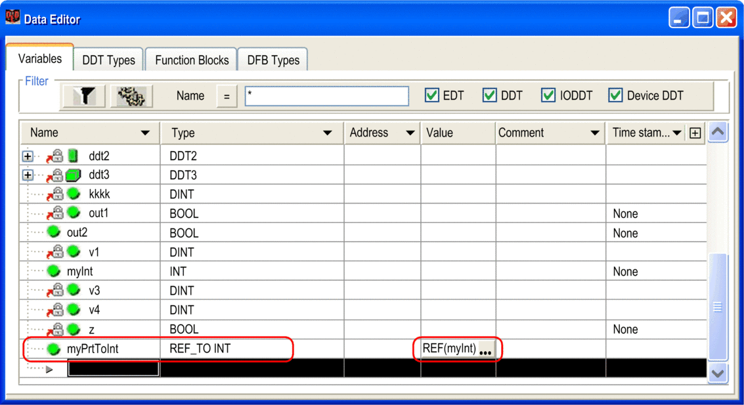This screenshot has width=744, height=405.
Task: Click the funnel filter icon button
Action: click(83, 96)
